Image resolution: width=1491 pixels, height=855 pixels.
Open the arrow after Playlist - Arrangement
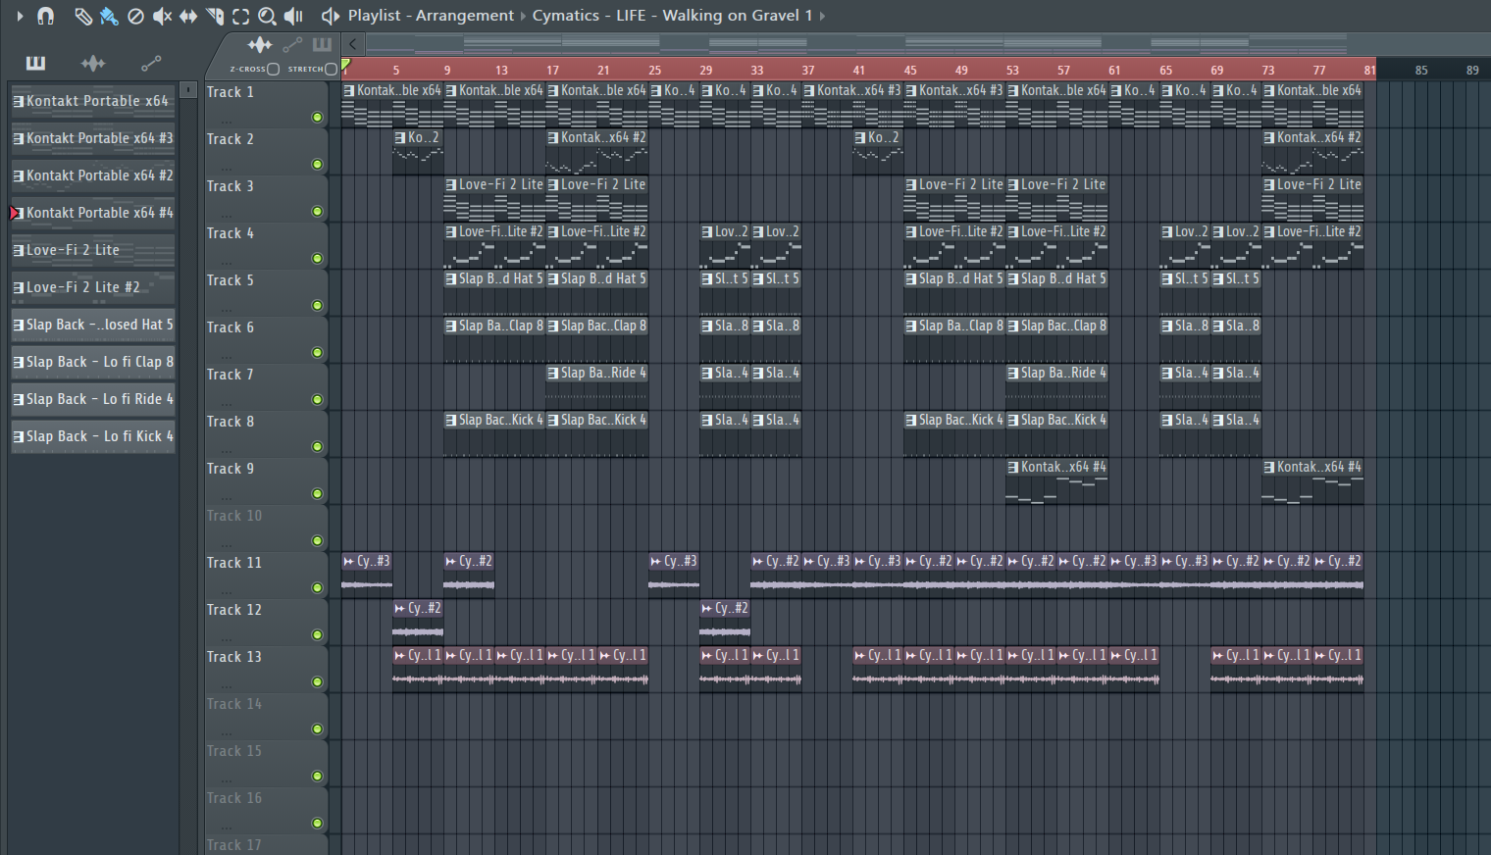[x=523, y=16]
